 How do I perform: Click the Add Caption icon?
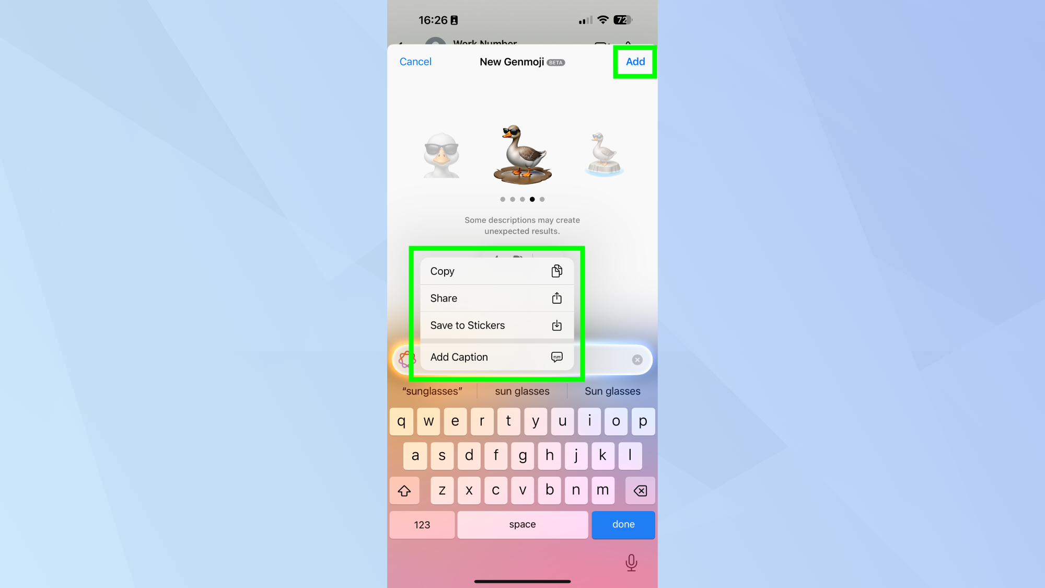557,357
